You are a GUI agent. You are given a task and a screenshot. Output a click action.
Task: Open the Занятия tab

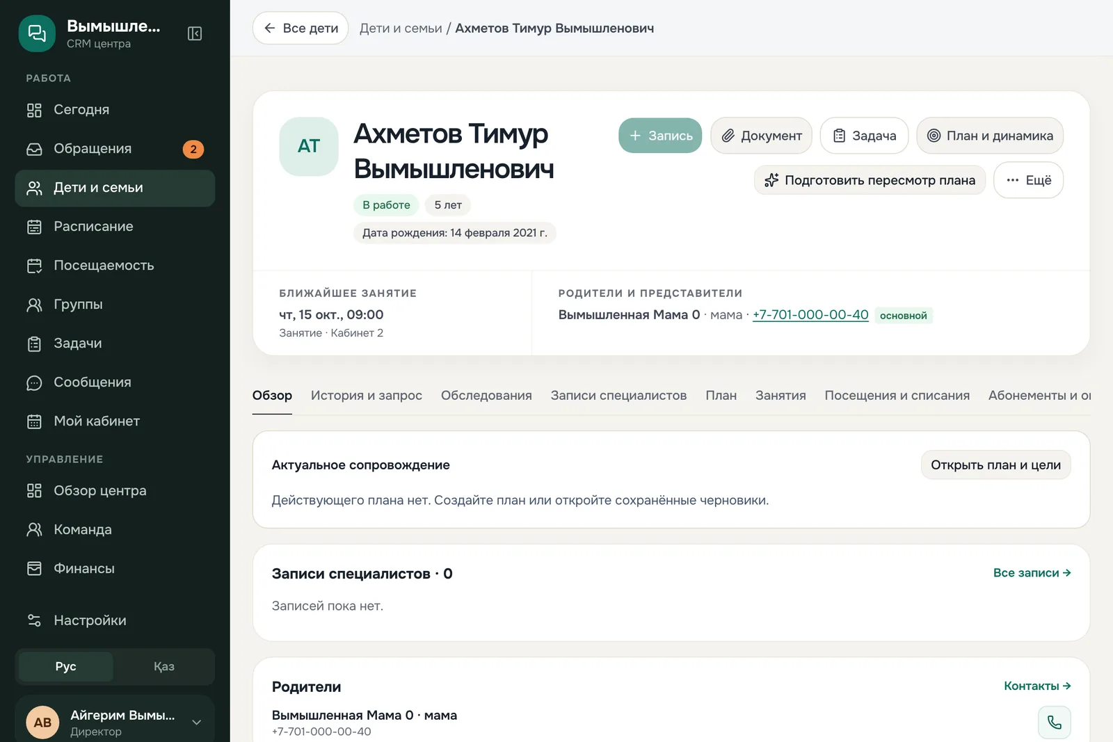tap(780, 396)
